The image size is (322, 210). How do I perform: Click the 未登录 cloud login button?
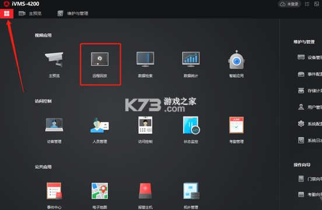pos(289,4)
